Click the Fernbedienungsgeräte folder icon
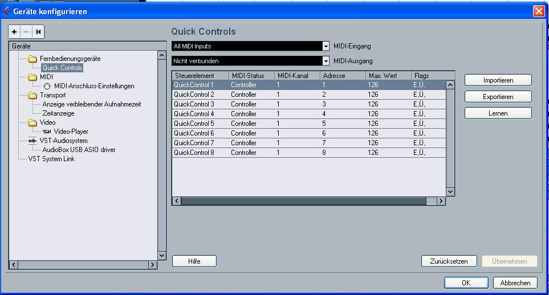Viewport: 549px width, 295px height. (32, 59)
